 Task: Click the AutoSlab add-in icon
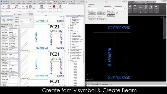50,7
